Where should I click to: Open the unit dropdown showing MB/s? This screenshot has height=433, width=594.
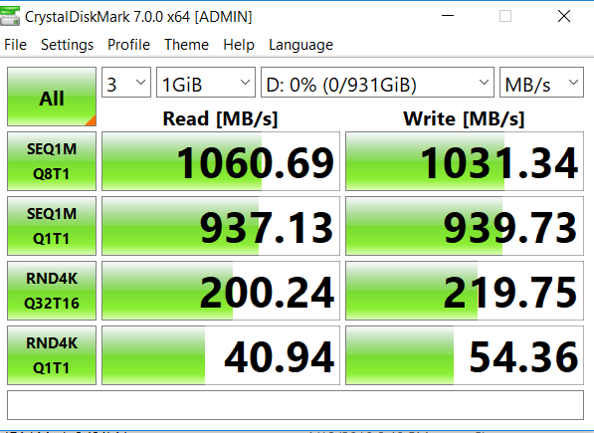point(541,83)
